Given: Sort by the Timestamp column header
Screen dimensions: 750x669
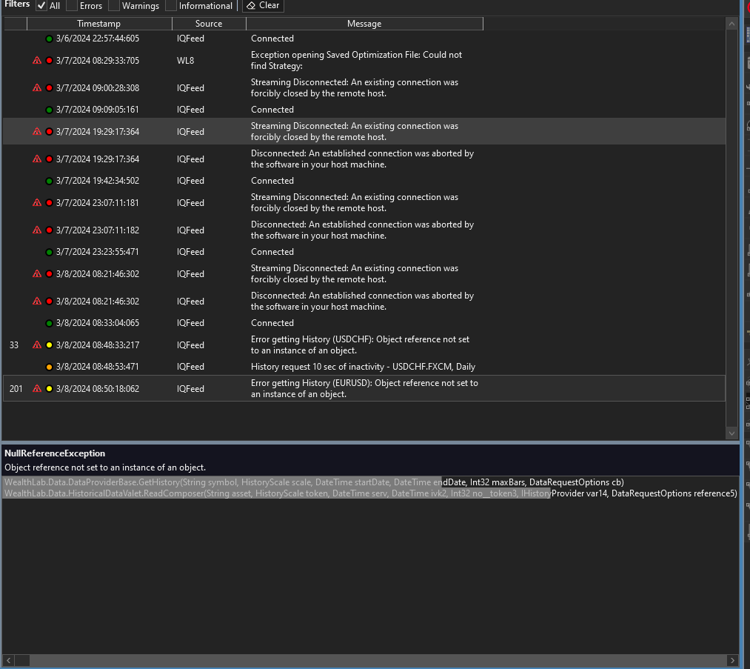Looking at the screenshot, I should click(x=98, y=24).
